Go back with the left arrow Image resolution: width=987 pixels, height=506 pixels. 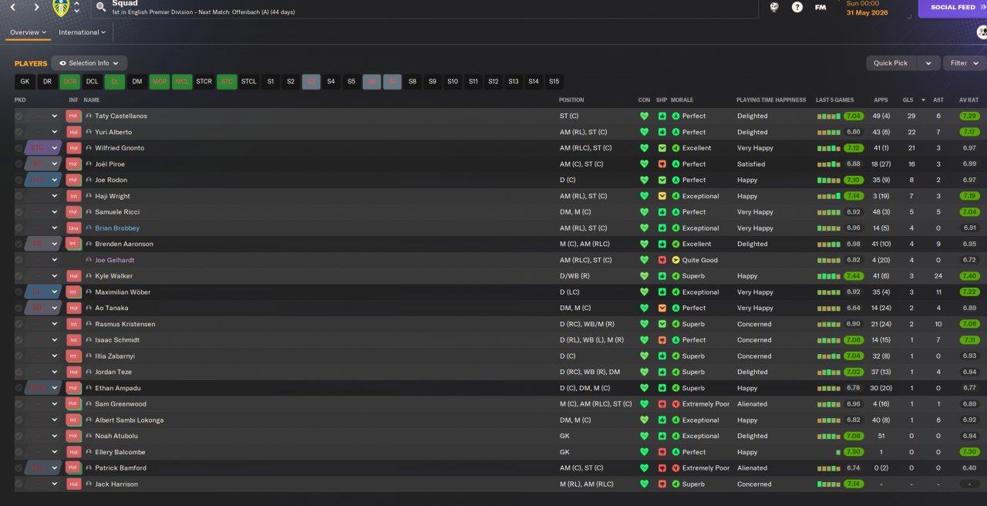(x=12, y=7)
